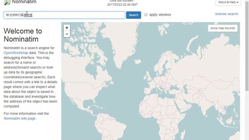Click the 2017/03/22 02:46 GMT timestamp

[x=122, y=5]
